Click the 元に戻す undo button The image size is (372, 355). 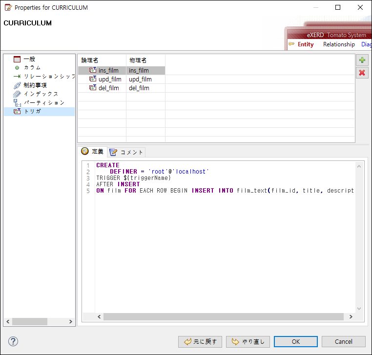200,342
